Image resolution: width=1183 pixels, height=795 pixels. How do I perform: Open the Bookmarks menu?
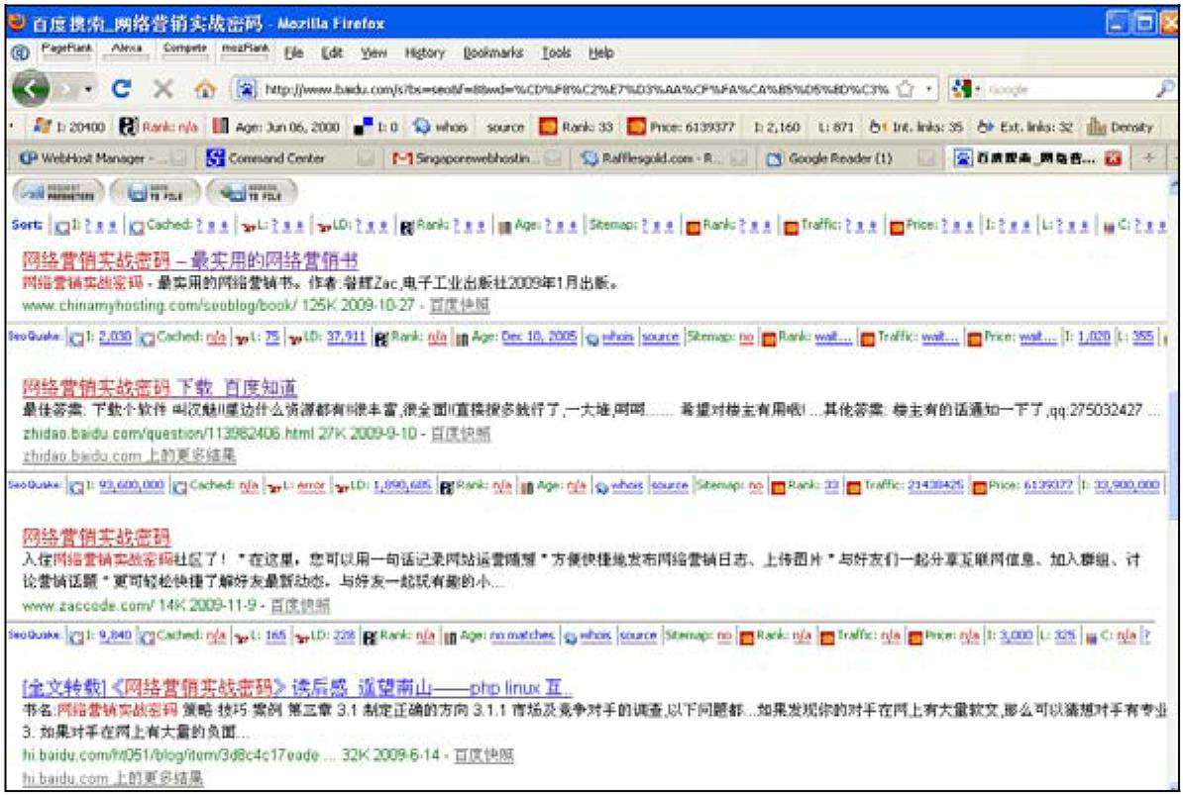point(492,52)
